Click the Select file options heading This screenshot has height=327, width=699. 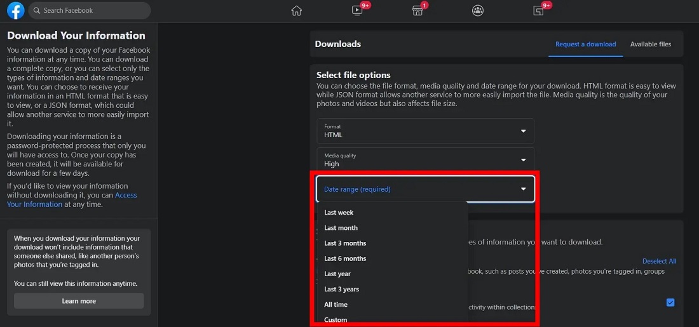pos(353,75)
